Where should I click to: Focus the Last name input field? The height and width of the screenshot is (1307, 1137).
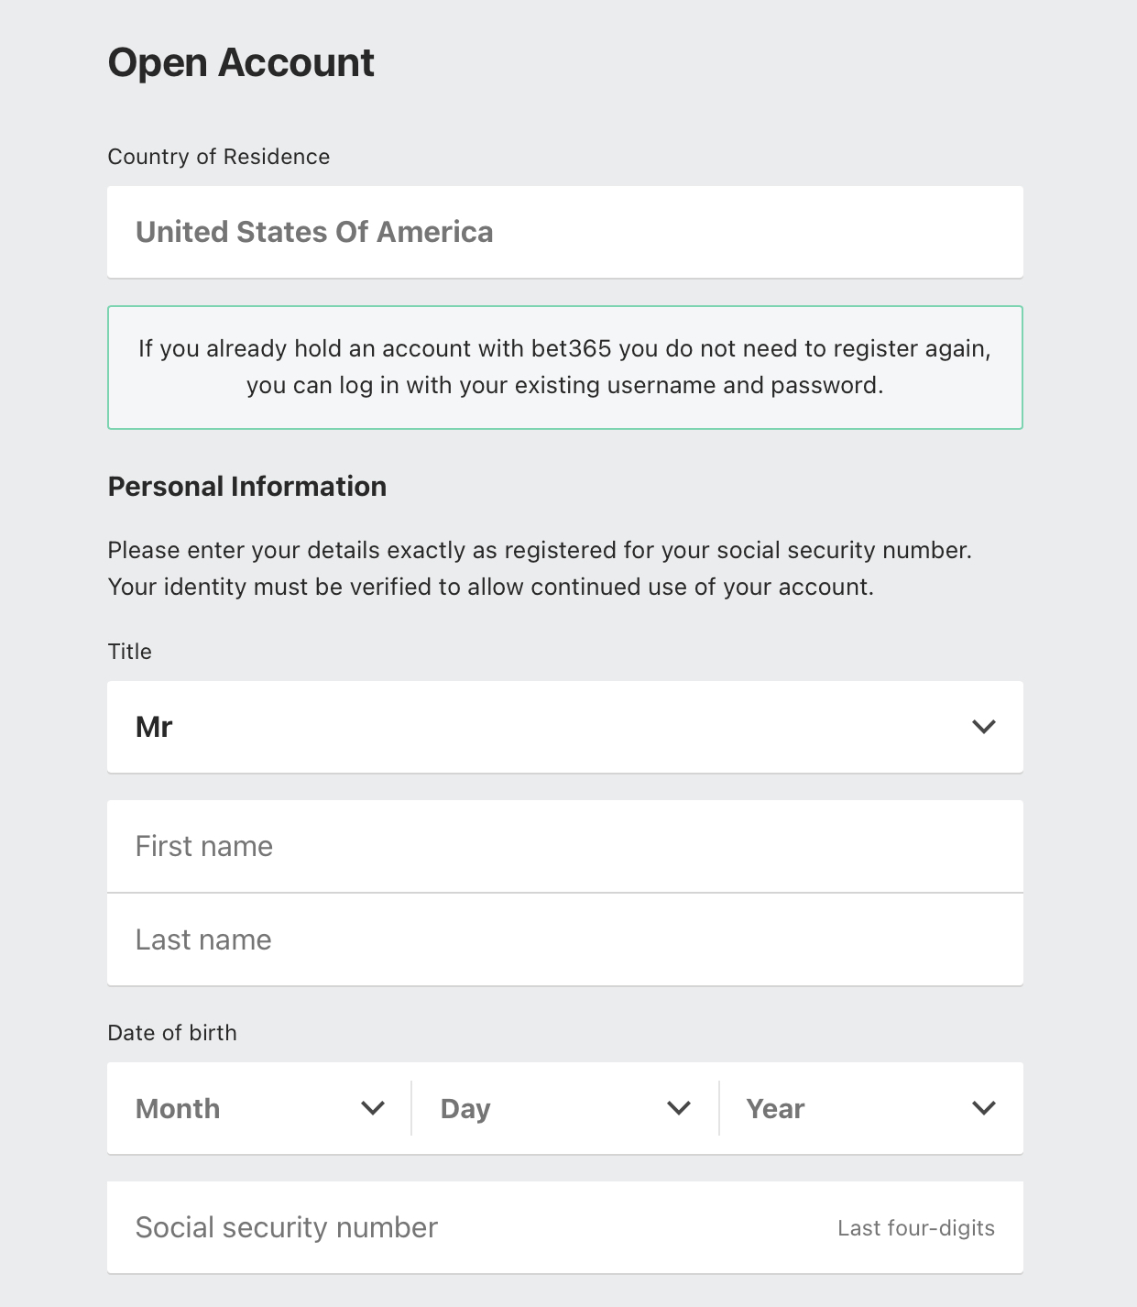pos(564,939)
